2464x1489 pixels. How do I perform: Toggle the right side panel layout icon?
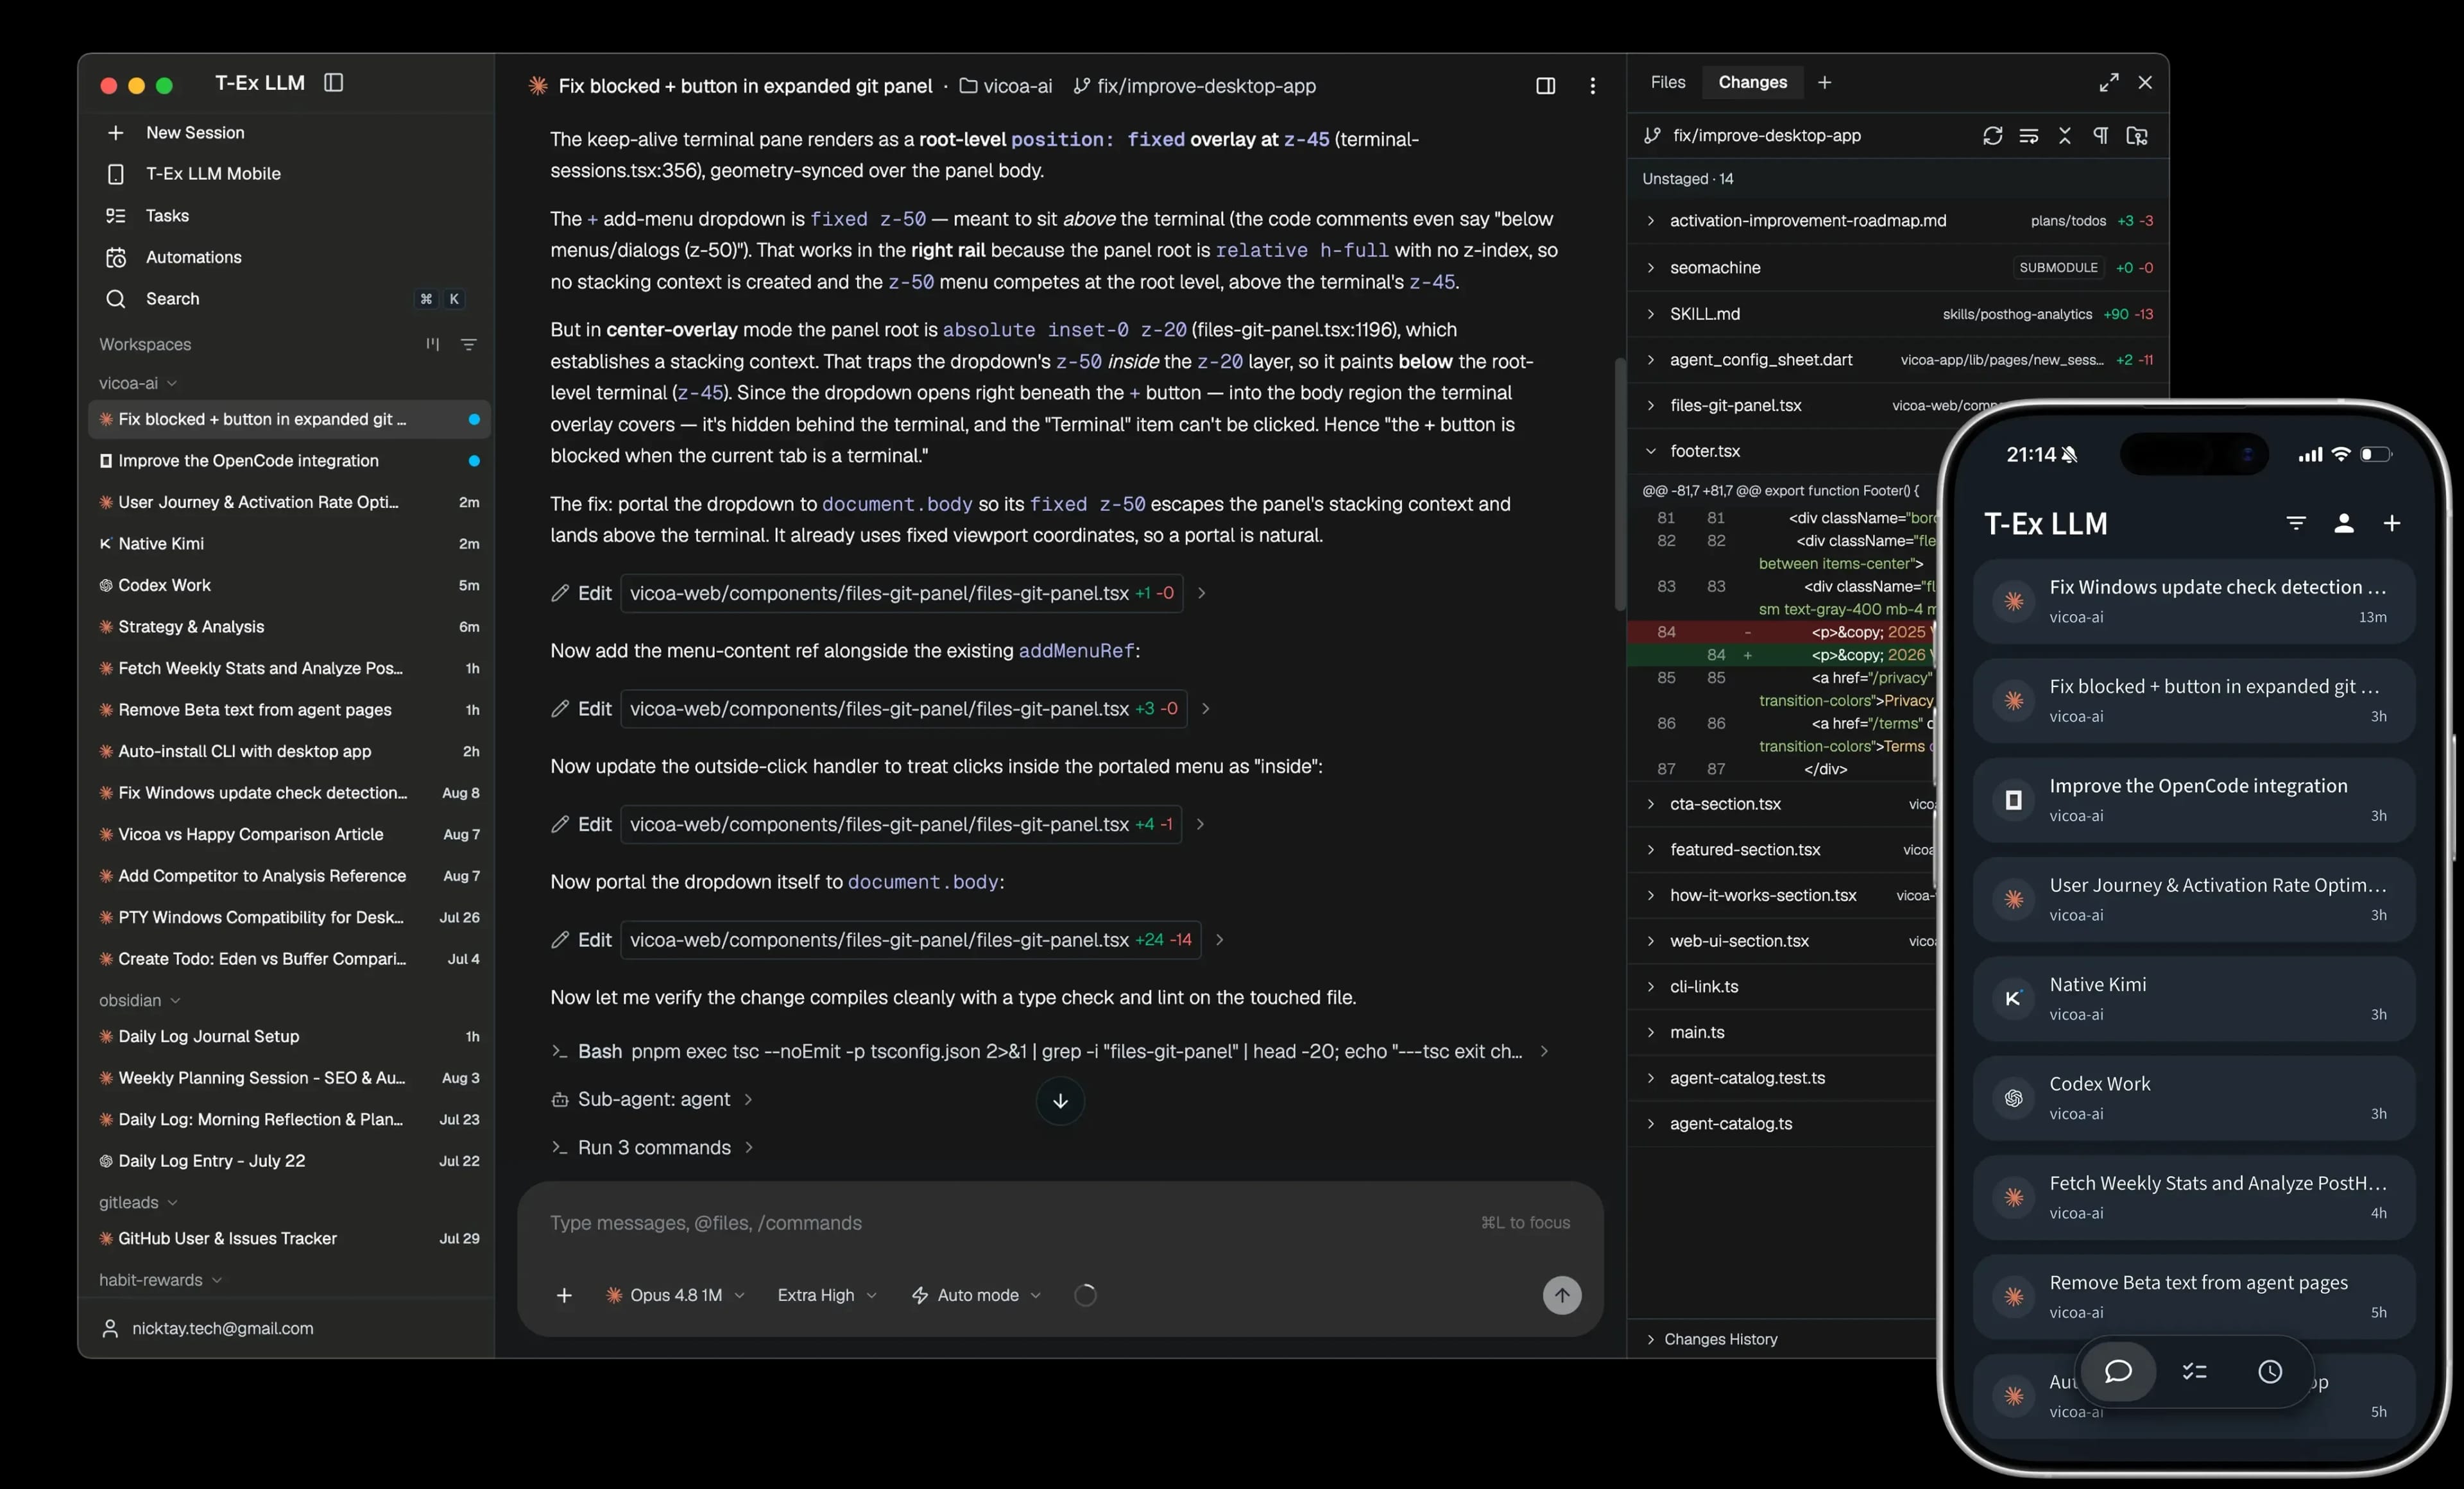[x=1545, y=86]
